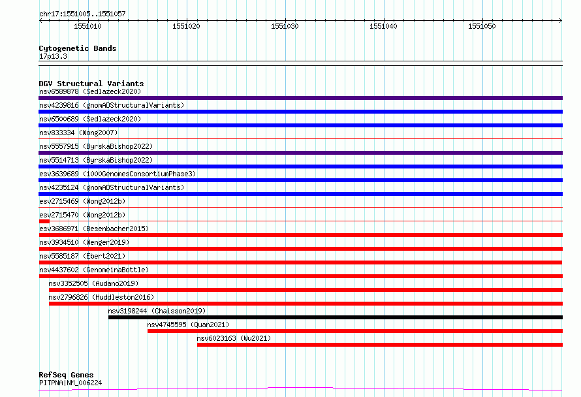Click the thin red line for nsv833334

(x=300, y=139)
